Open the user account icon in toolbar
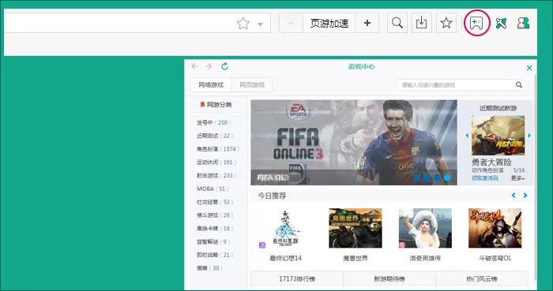The image size is (553, 291). pyautogui.click(x=523, y=23)
